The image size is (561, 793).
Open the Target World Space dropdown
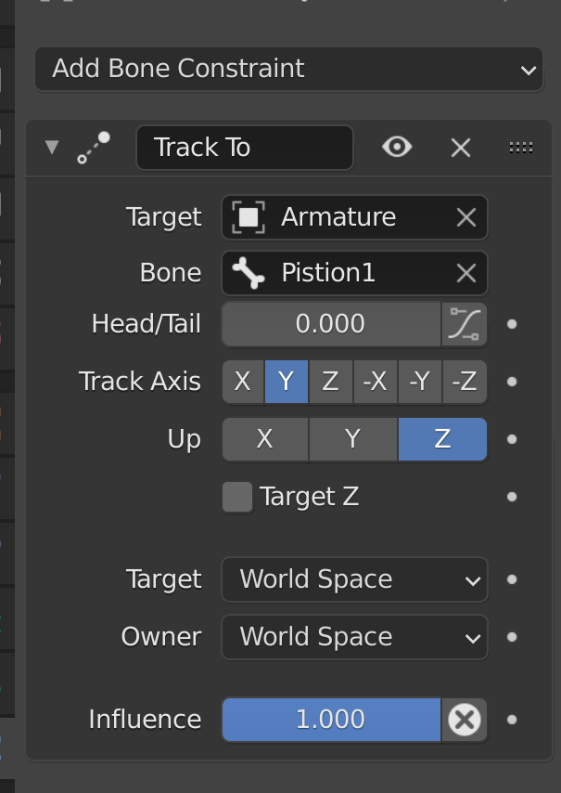[354, 580]
